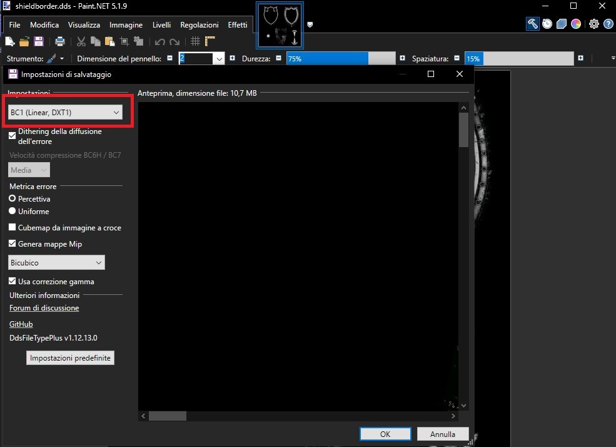
Task: Select the Uniforme error metric
Action: (12, 211)
